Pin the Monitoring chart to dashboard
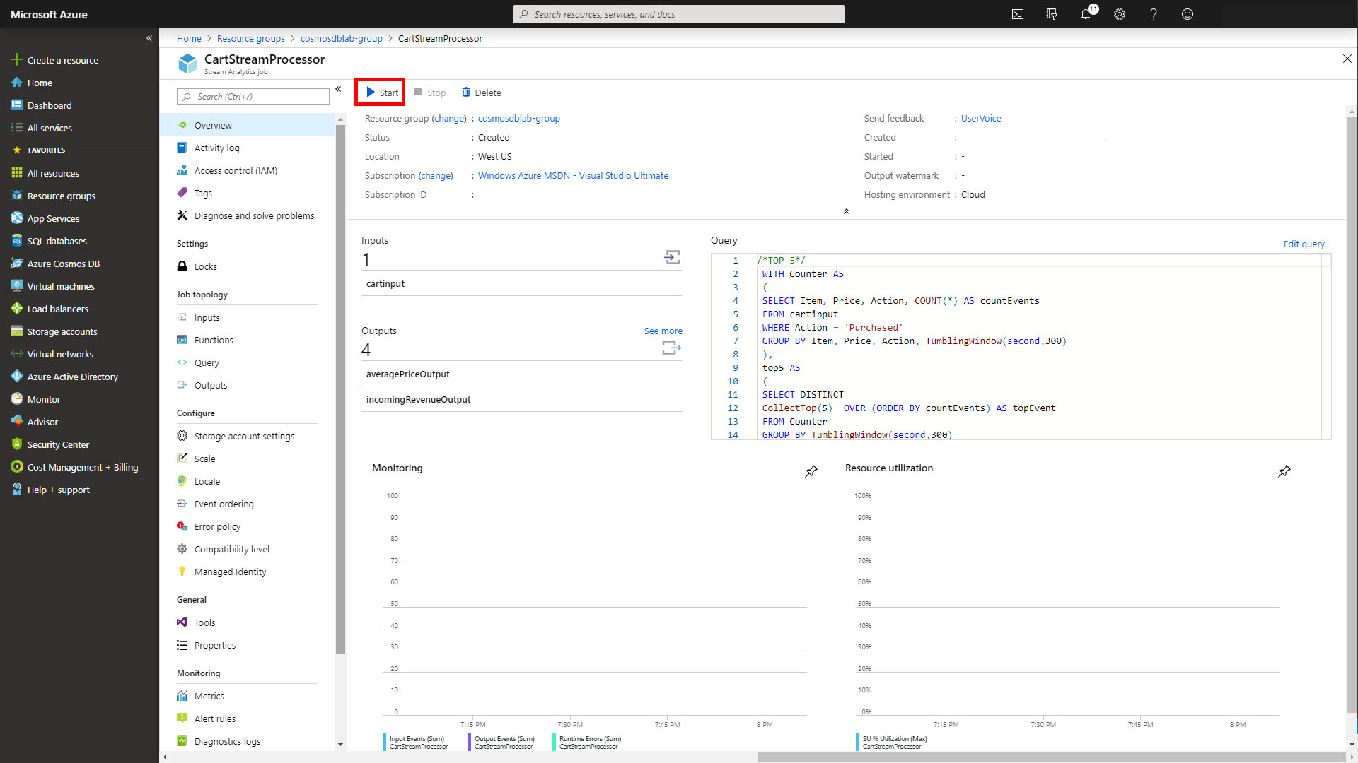The width and height of the screenshot is (1358, 763). (811, 471)
